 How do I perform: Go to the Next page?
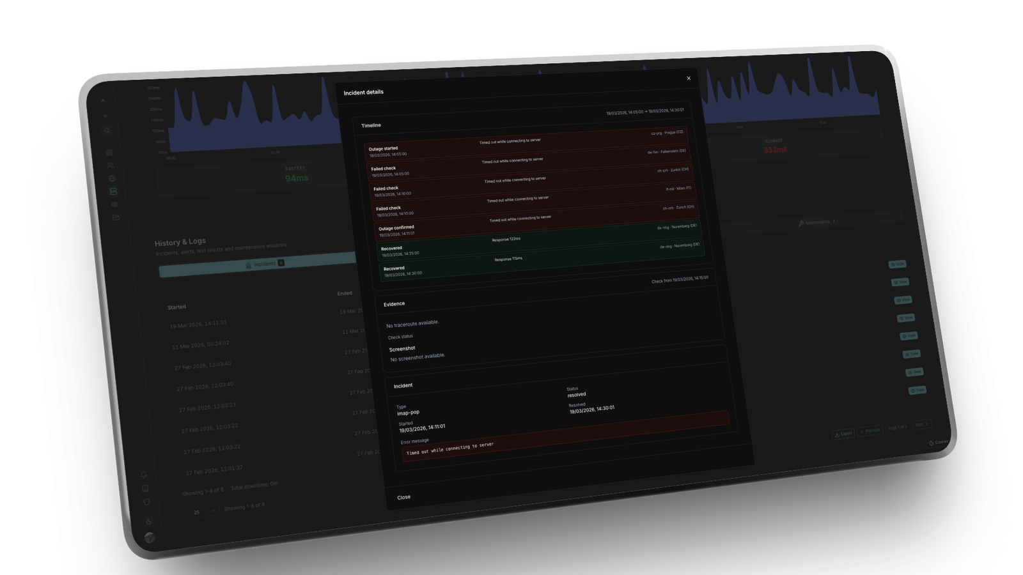pos(921,424)
